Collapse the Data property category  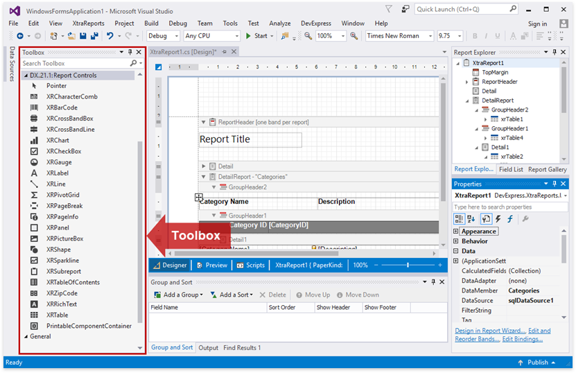click(x=456, y=252)
